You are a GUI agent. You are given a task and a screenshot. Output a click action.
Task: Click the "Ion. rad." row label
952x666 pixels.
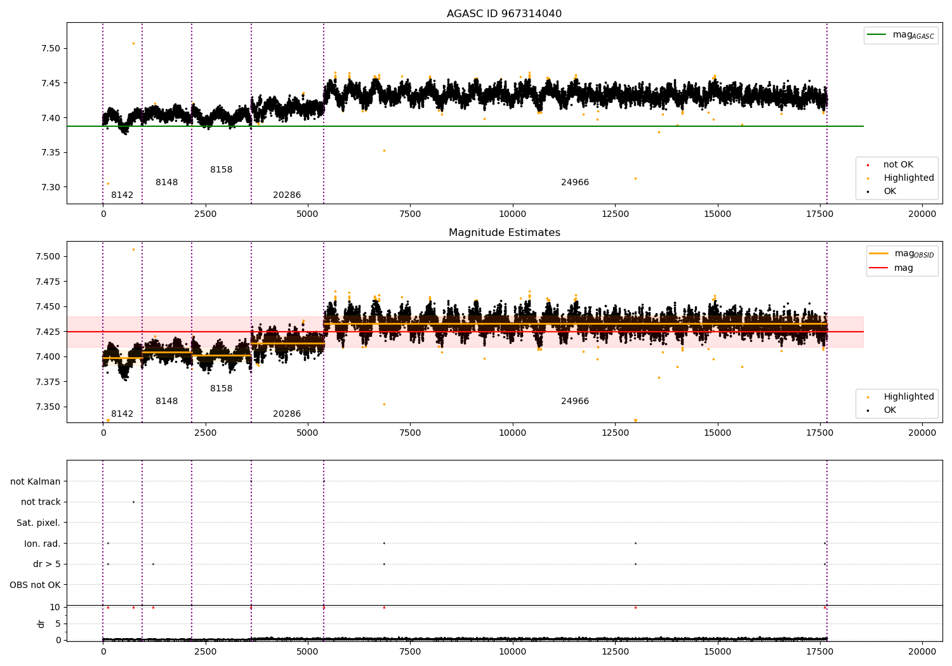[43, 544]
